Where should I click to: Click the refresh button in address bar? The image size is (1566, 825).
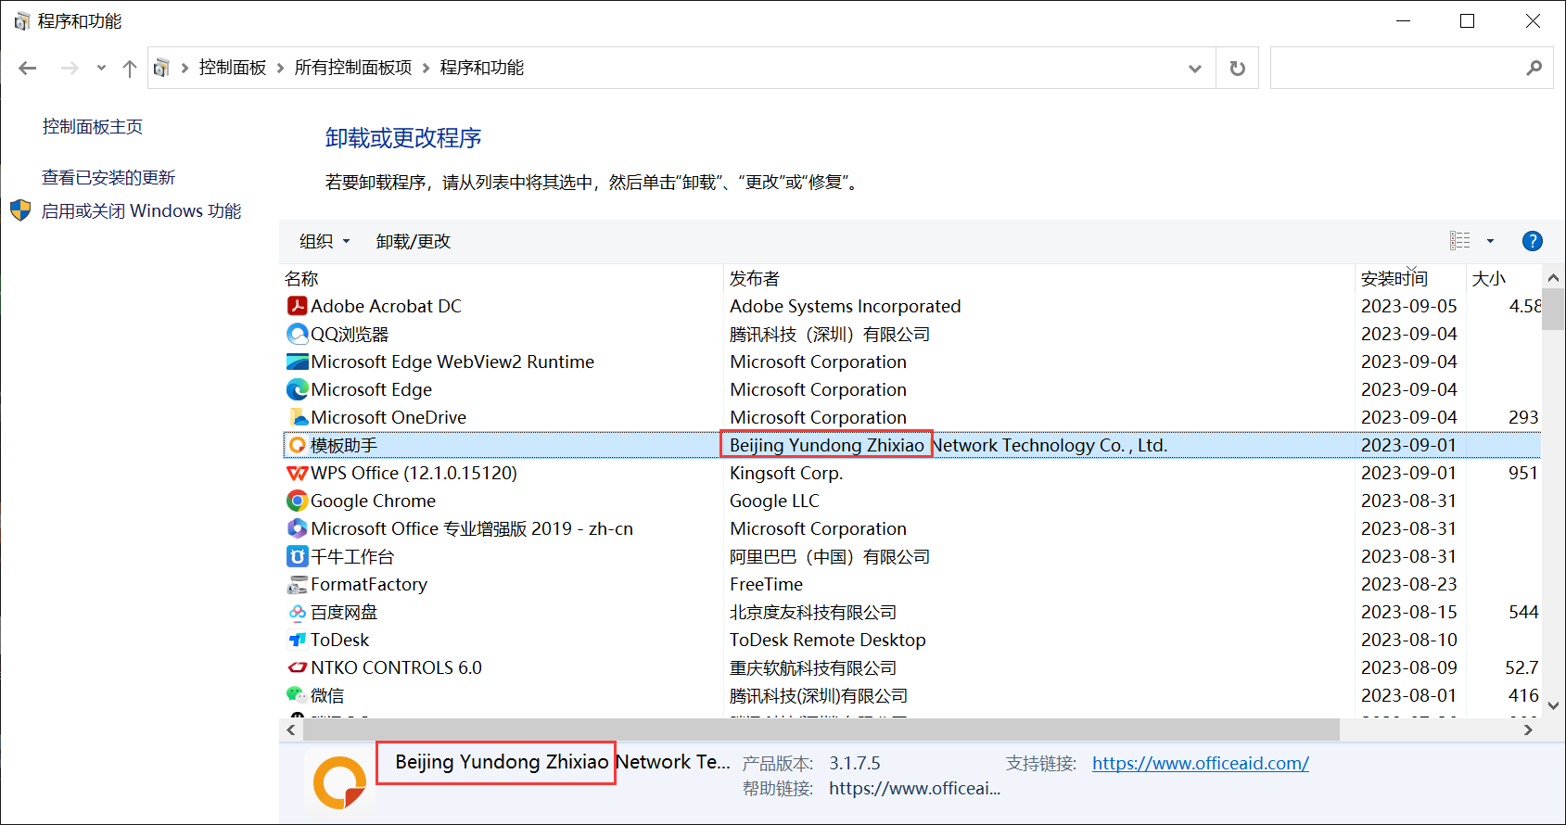click(1237, 68)
